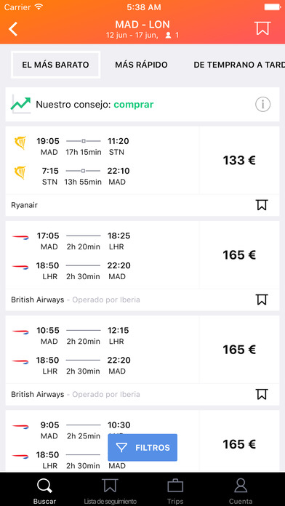This screenshot has height=506, width=285.
Task: Open info icon next to Nuestro consejo
Action: tap(262, 105)
